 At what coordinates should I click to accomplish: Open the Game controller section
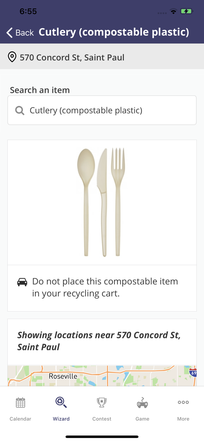tap(142, 402)
